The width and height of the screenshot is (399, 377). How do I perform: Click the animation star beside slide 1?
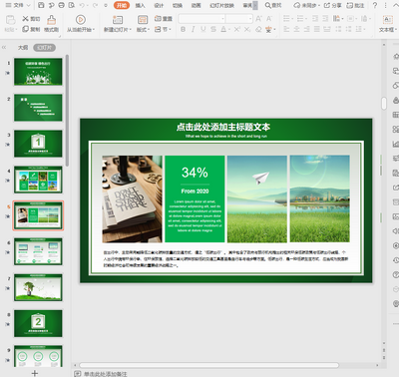click(x=8, y=73)
